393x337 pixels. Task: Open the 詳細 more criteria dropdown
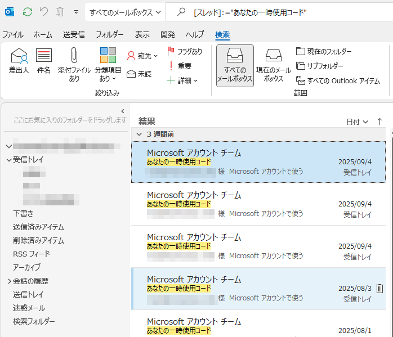tap(182, 80)
